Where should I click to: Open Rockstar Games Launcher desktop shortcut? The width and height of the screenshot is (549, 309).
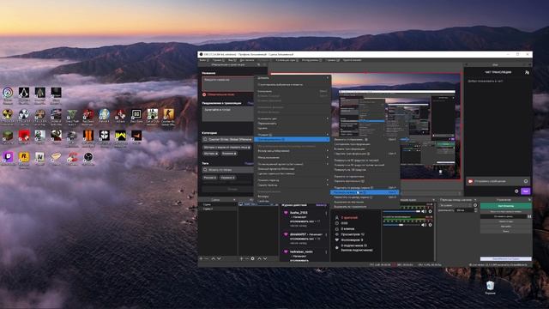point(24,158)
